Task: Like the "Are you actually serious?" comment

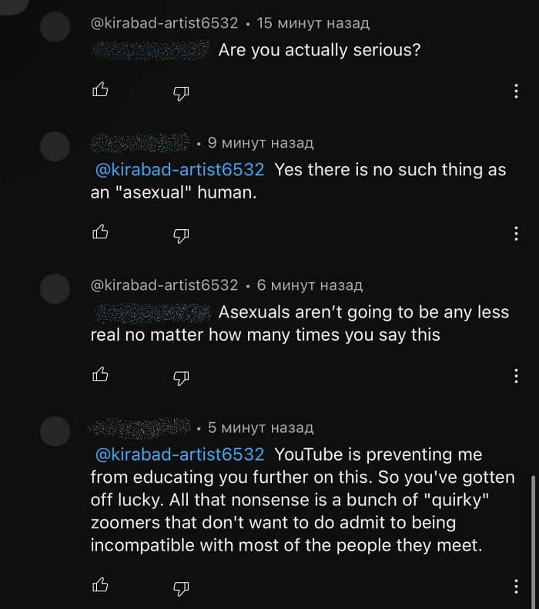Action: pos(100,92)
